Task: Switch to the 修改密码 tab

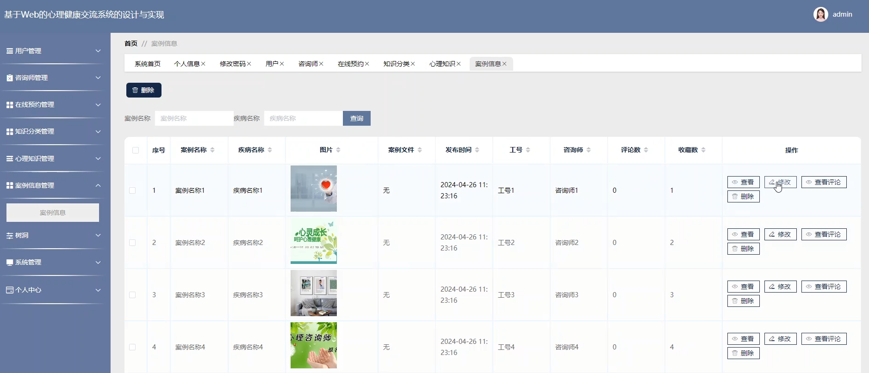Action: point(232,64)
